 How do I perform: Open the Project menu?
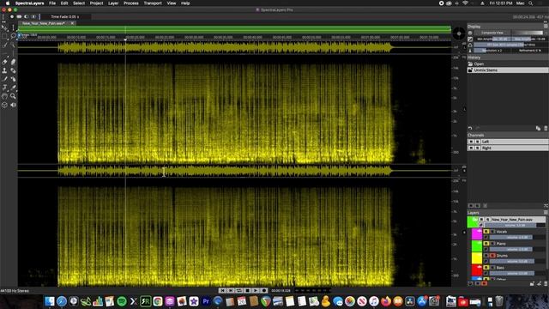pyautogui.click(x=96, y=3)
